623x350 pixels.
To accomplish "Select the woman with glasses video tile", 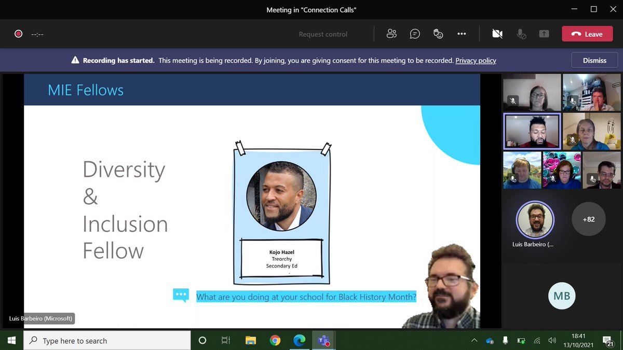I will (532, 92).
